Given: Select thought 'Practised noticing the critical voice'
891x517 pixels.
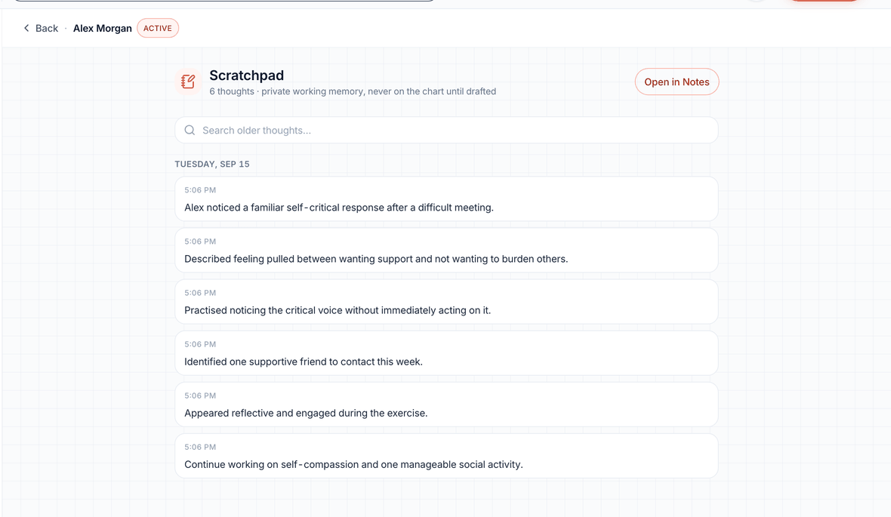Looking at the screenshot, I should (446, 302).
